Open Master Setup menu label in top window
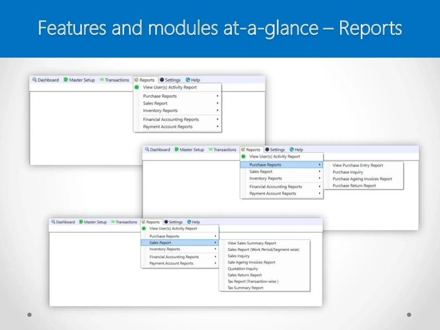440x330 pixels. tap(82, 80)
